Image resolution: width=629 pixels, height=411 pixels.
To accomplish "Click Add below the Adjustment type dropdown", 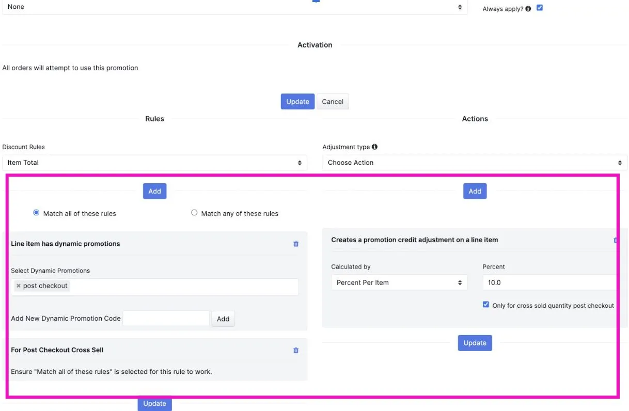I will [x=475, y=191].
